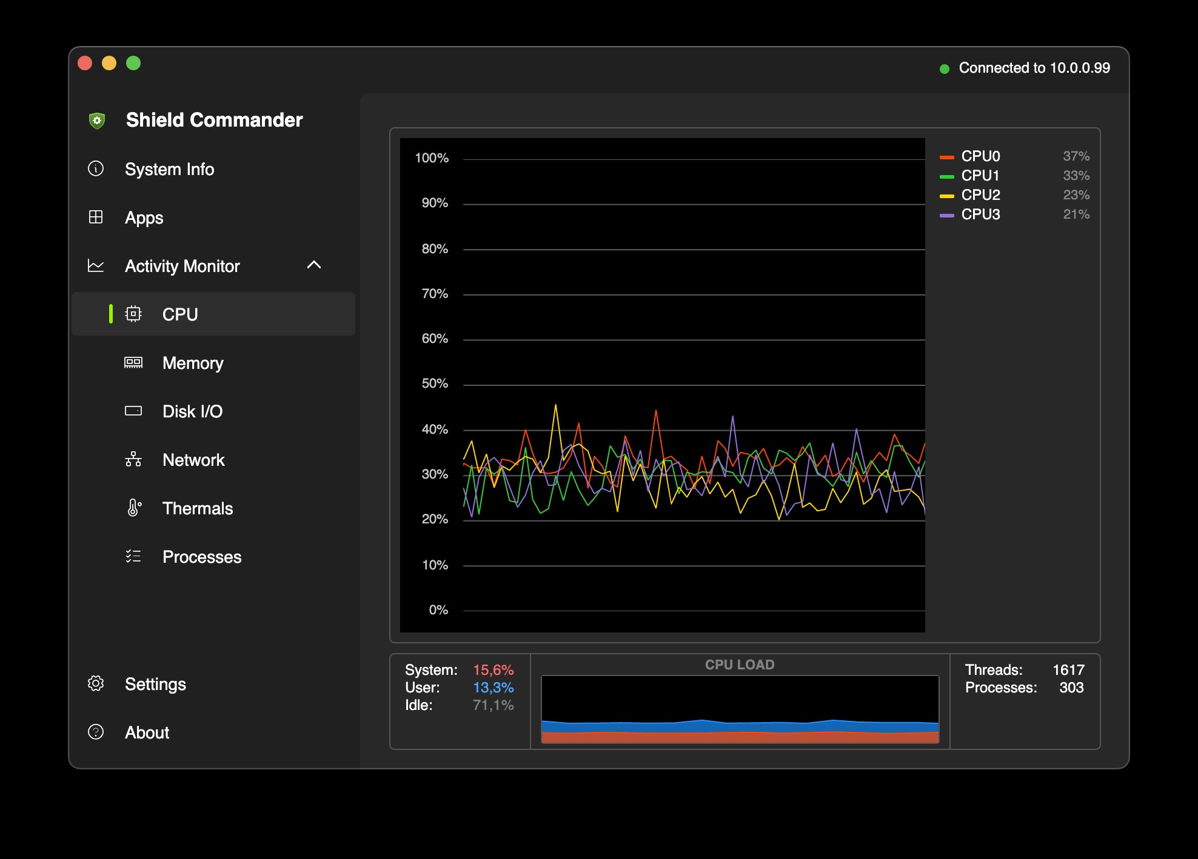Click the Network topology icon
The height and width of the screenshot is (859, 1198).
click(x=133, y=459)
